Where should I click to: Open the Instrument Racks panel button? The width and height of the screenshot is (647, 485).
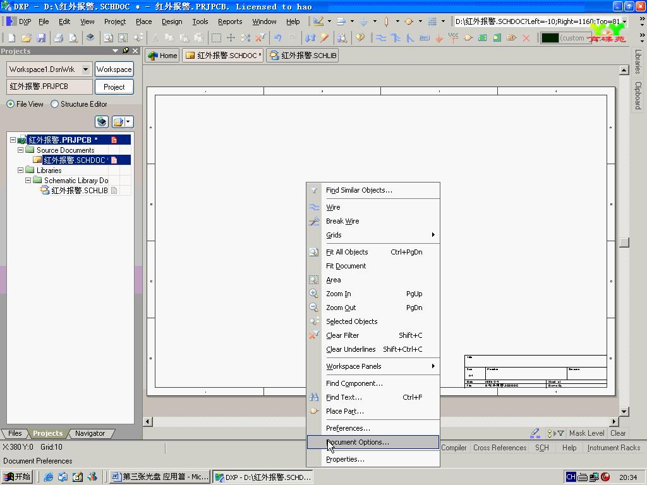(x=614, y=448)
